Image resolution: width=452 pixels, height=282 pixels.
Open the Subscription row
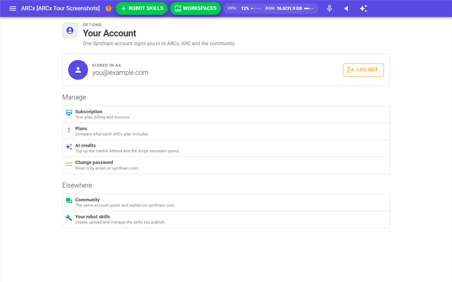226,114
